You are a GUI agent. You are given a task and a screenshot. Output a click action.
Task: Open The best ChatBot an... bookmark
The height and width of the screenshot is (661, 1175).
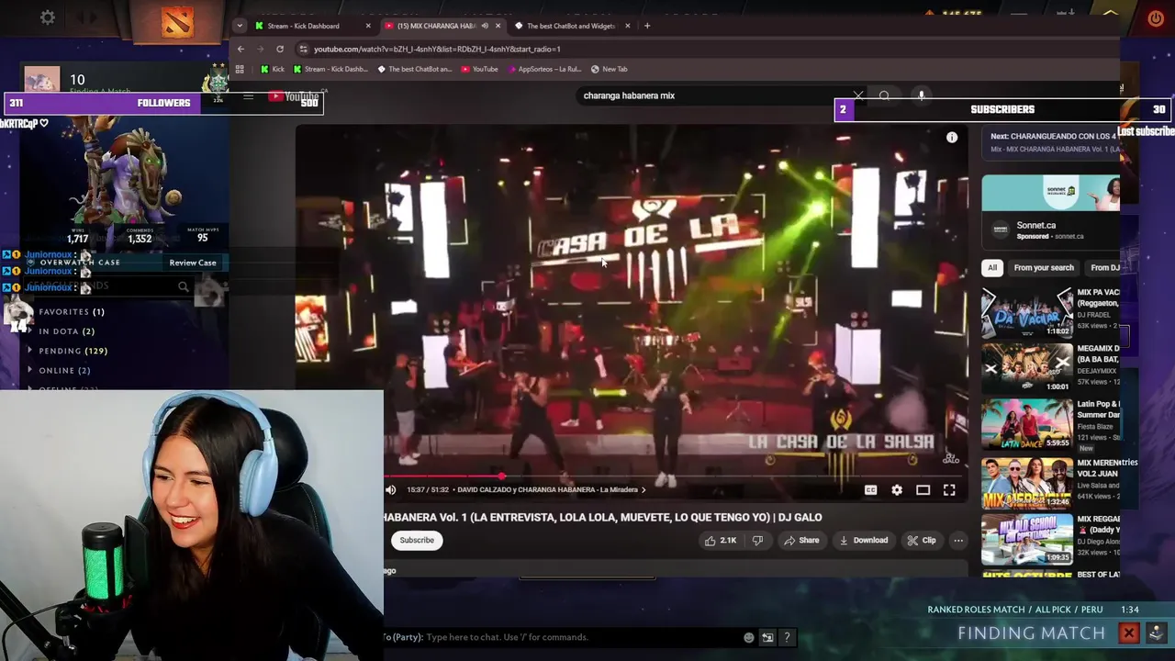[414, 69]
